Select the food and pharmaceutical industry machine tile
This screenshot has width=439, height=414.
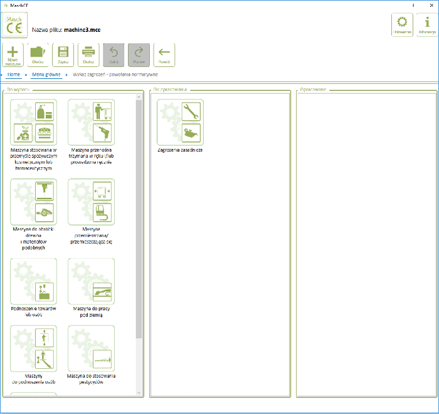tap(34, 122)
